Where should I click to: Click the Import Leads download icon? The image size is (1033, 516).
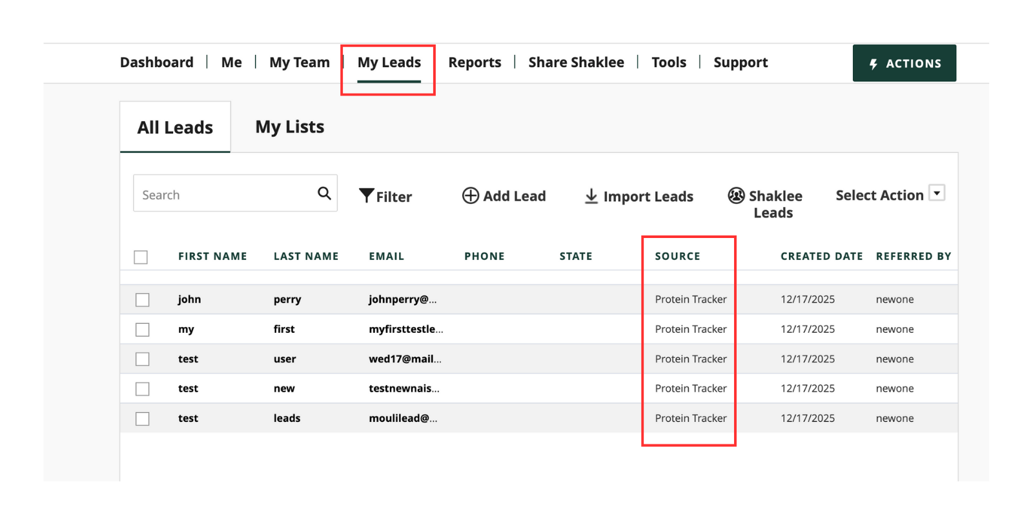591,196
